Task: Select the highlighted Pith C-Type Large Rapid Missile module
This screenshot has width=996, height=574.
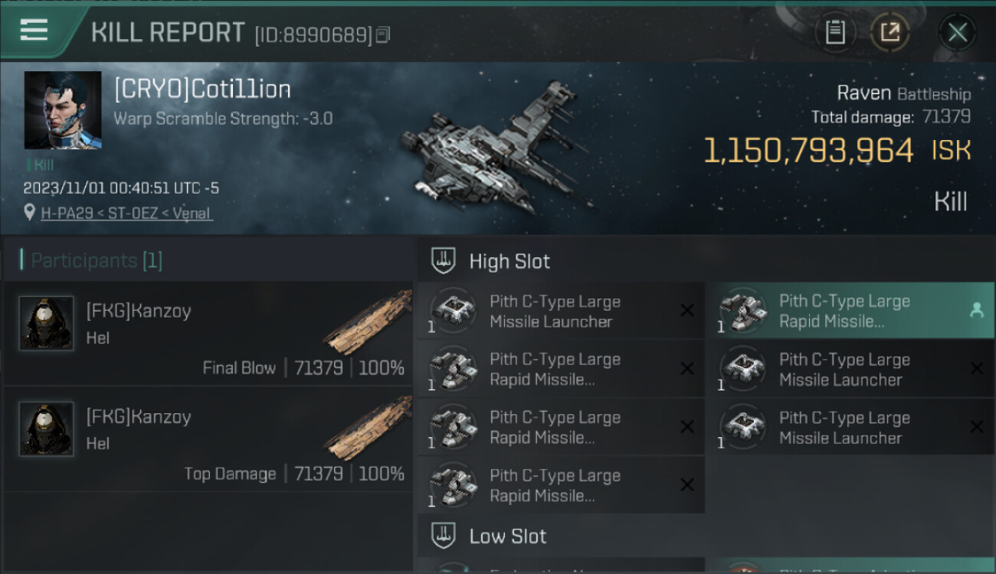Action: pyautogui.click(x=843, y=311)
